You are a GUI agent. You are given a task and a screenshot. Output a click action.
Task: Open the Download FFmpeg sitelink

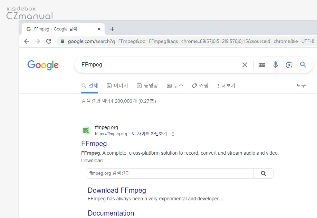[x=117, y=190]
